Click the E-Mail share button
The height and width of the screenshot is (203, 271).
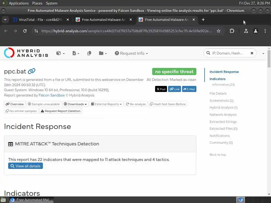pyautogui.click(x=189, y=89)
